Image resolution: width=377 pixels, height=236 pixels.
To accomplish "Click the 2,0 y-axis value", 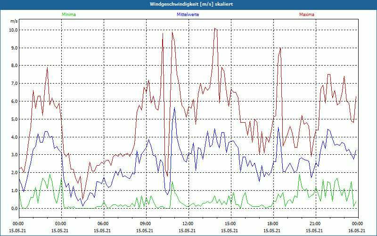I will tap(14, 173).
